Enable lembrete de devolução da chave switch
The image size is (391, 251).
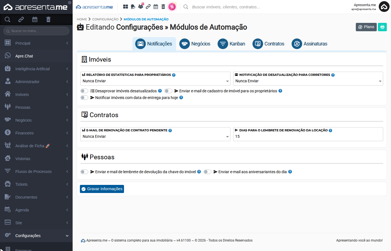pyautogui.click(x=84, y=172)
